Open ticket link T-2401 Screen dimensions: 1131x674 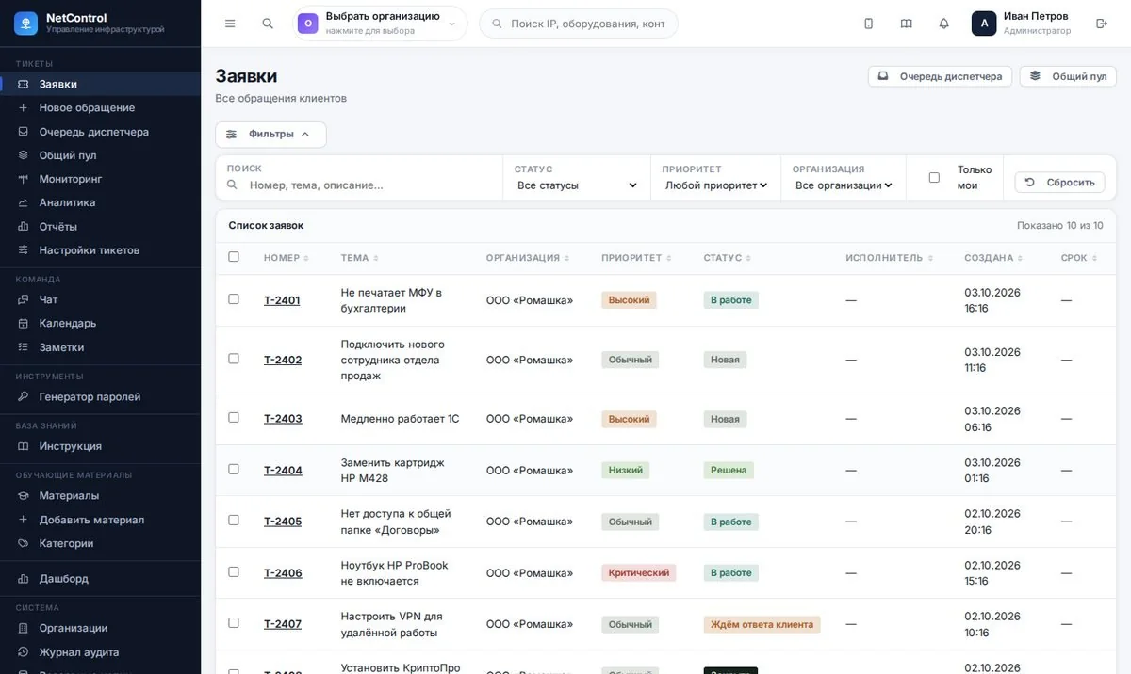[282, 300]
